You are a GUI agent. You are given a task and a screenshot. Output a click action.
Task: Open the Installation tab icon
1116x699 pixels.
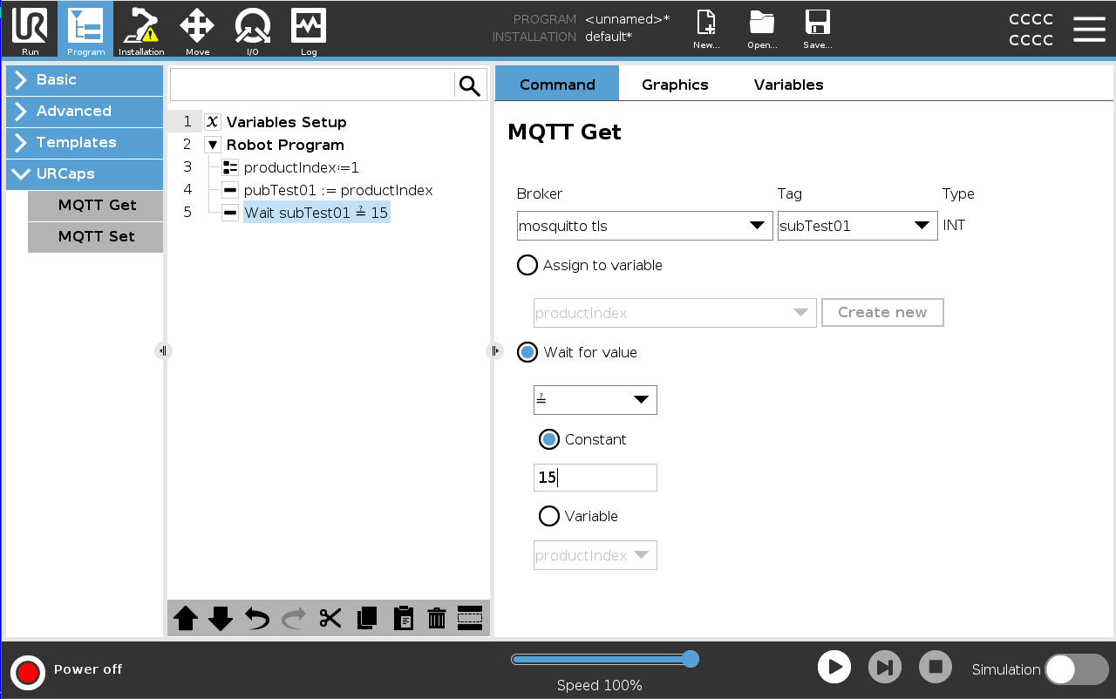pyautogui.click(x=141, y=30)
